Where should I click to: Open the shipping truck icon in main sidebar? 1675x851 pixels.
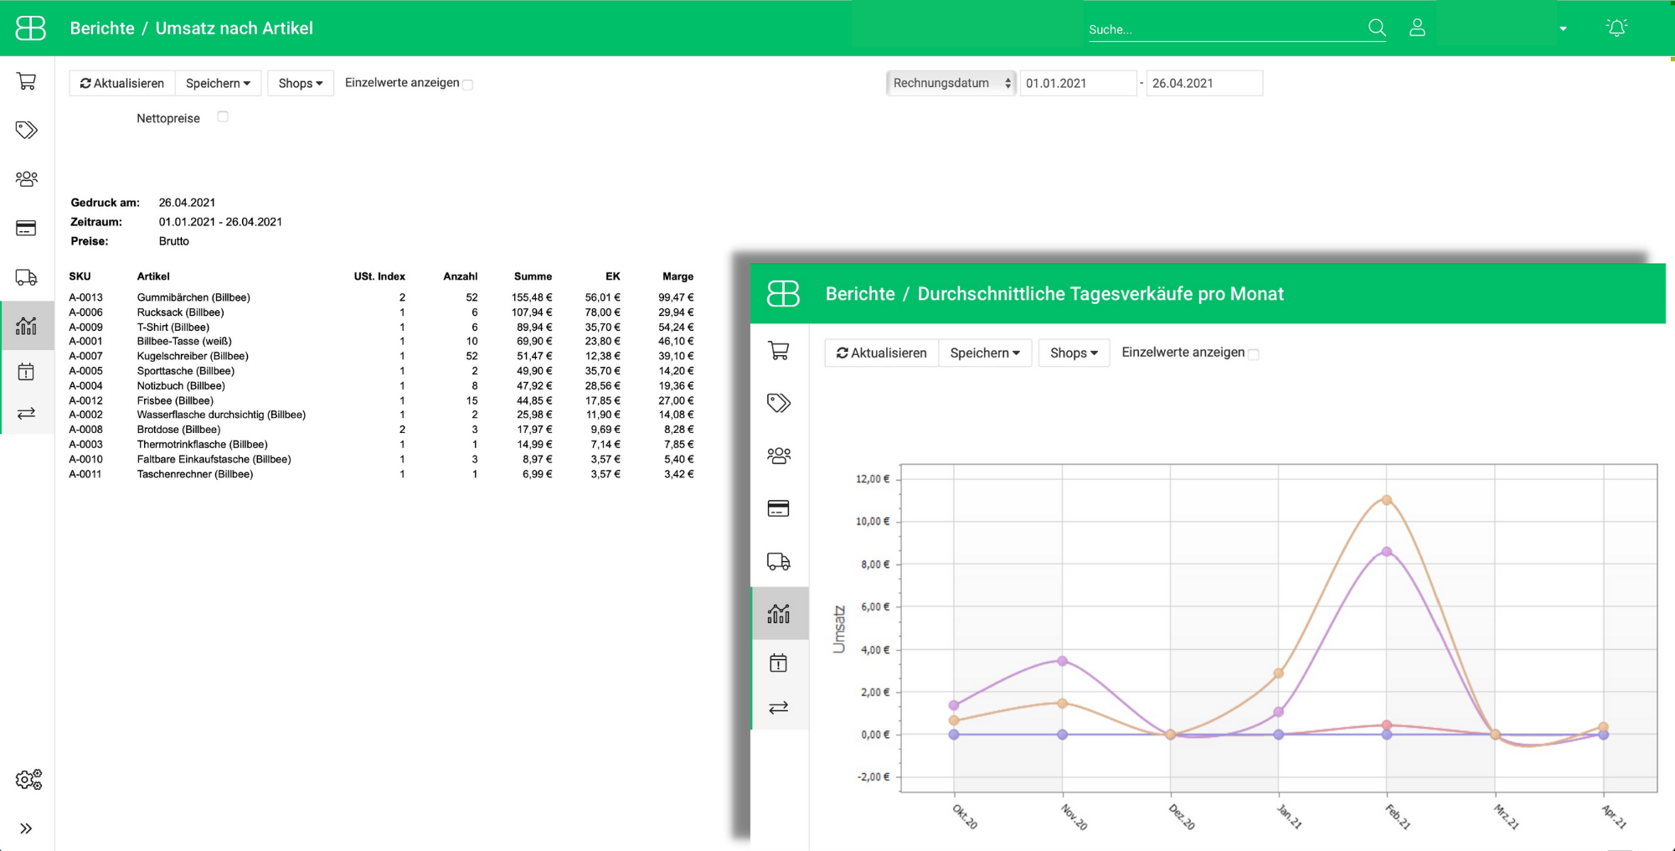27,277
